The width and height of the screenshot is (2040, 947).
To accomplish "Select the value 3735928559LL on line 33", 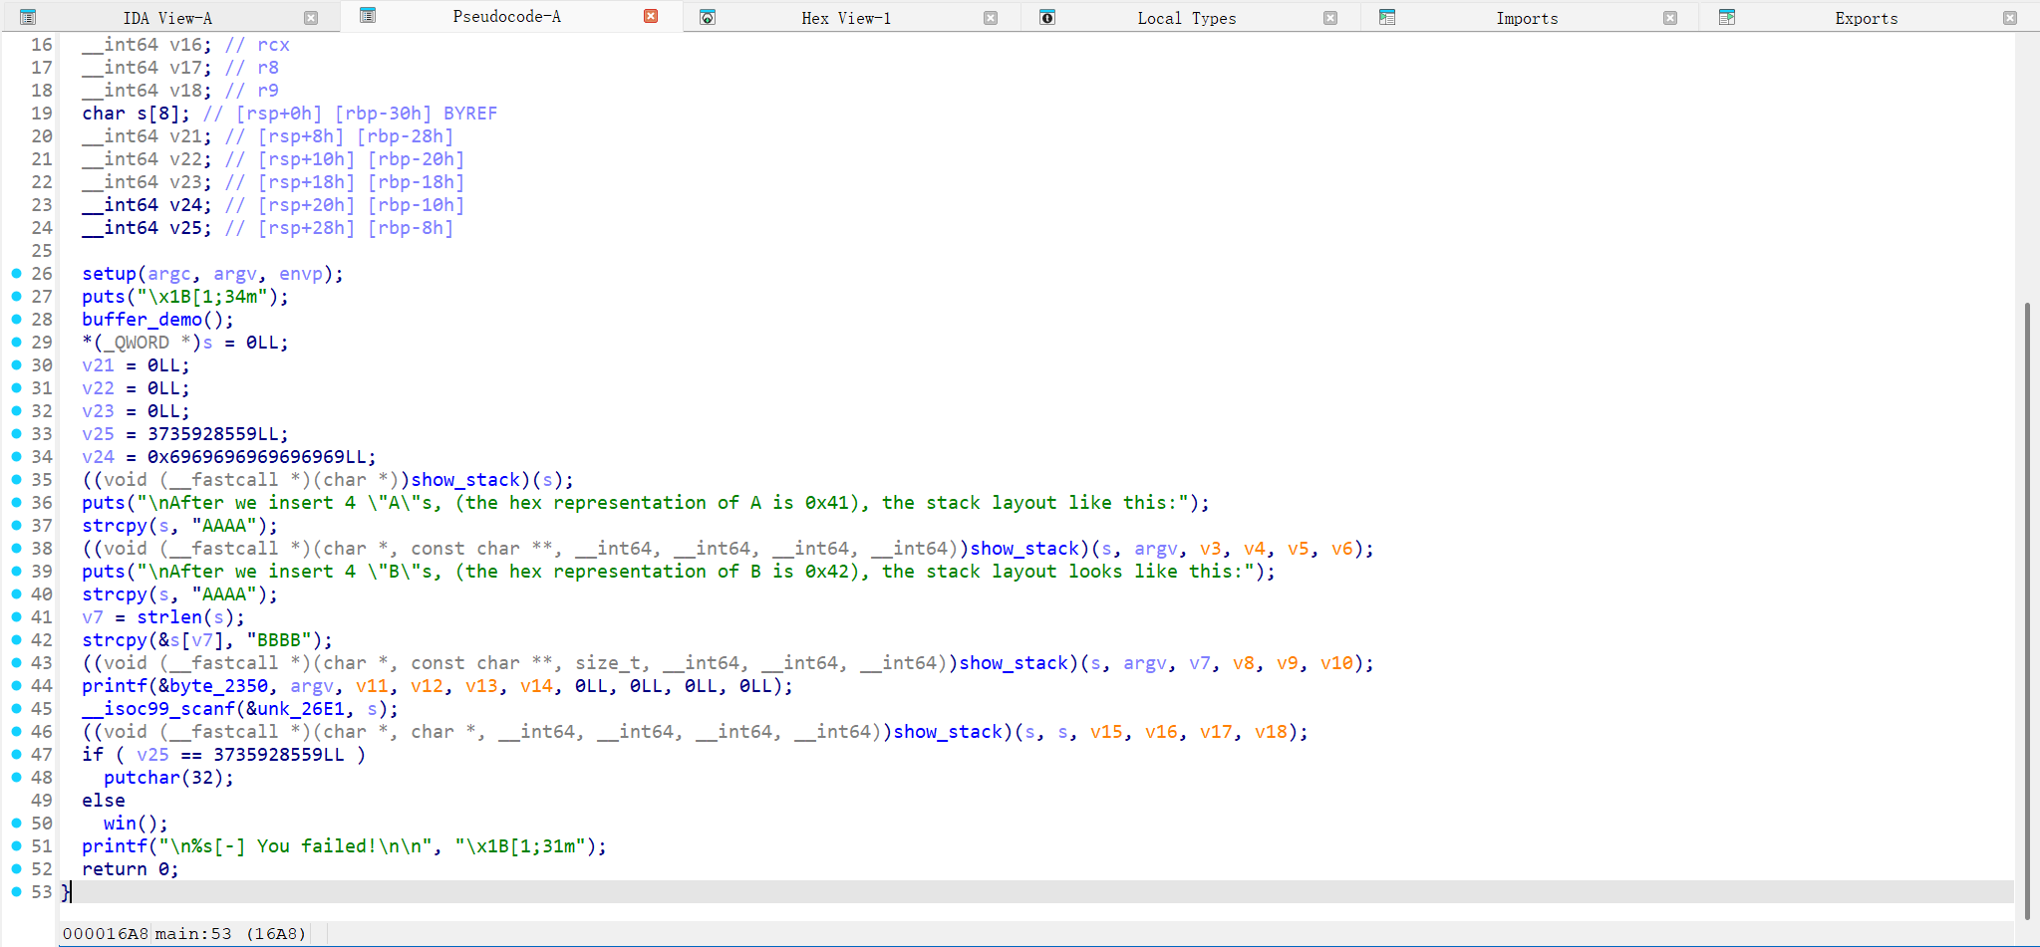I will [x=213, y=434].
